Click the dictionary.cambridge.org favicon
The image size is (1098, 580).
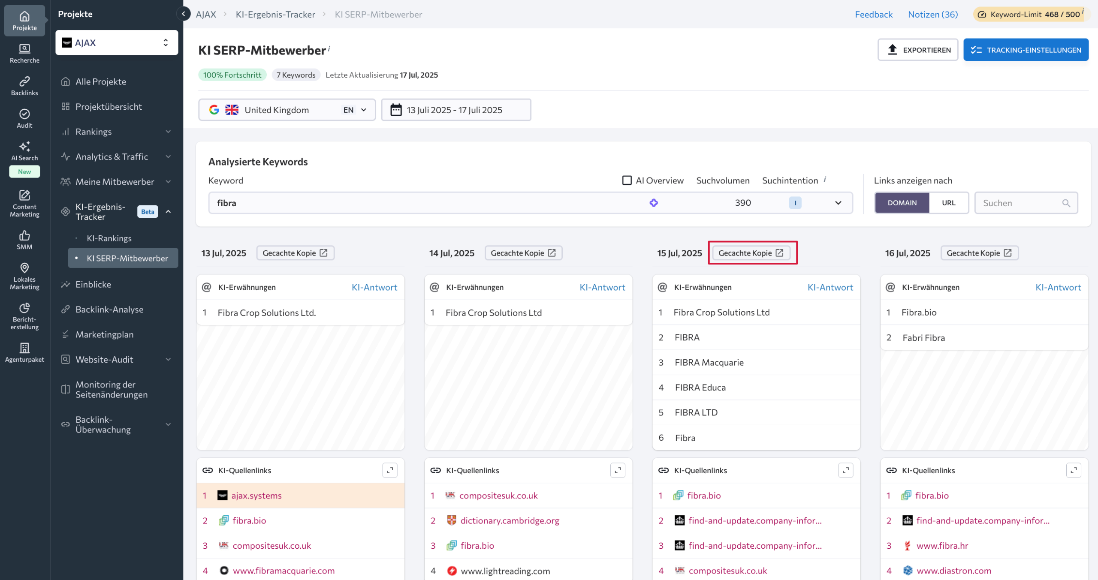(x=451, y=520)
